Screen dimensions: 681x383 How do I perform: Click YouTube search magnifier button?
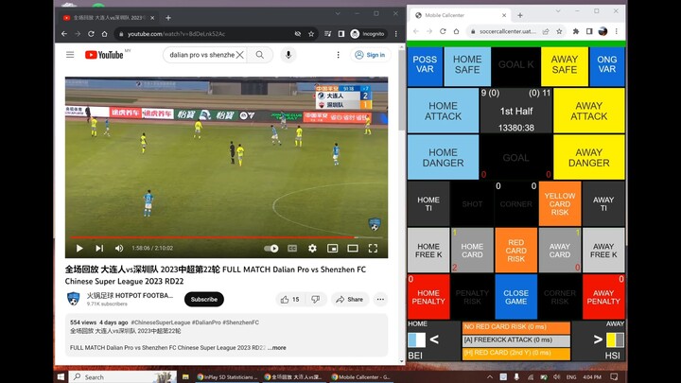260,55
